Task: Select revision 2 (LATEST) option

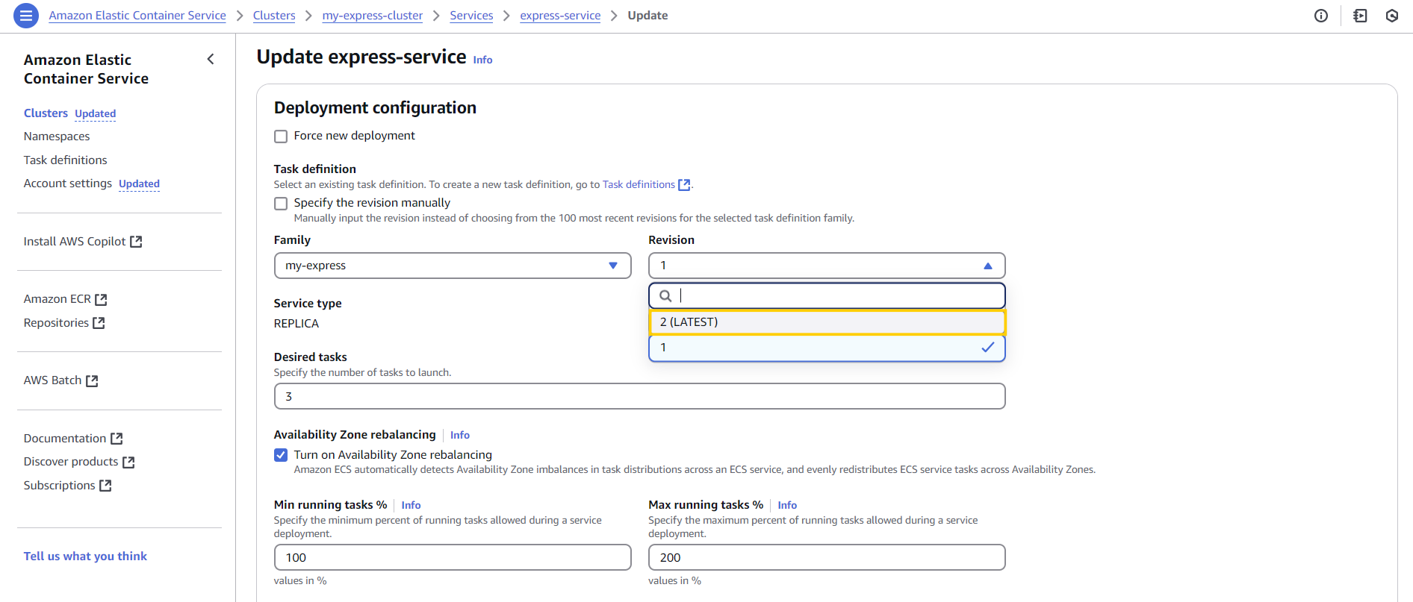Action: pyautogui.click(x=827, y=322)
